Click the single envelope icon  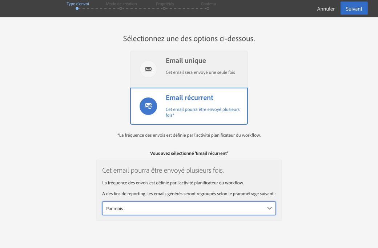[x=148, y=69]
